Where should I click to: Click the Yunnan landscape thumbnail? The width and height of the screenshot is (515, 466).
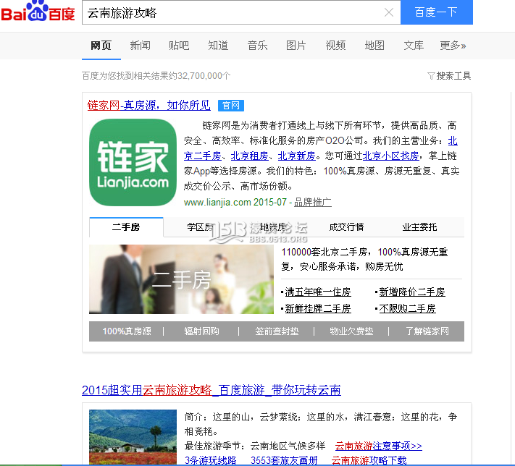click(x=133, y=437)
